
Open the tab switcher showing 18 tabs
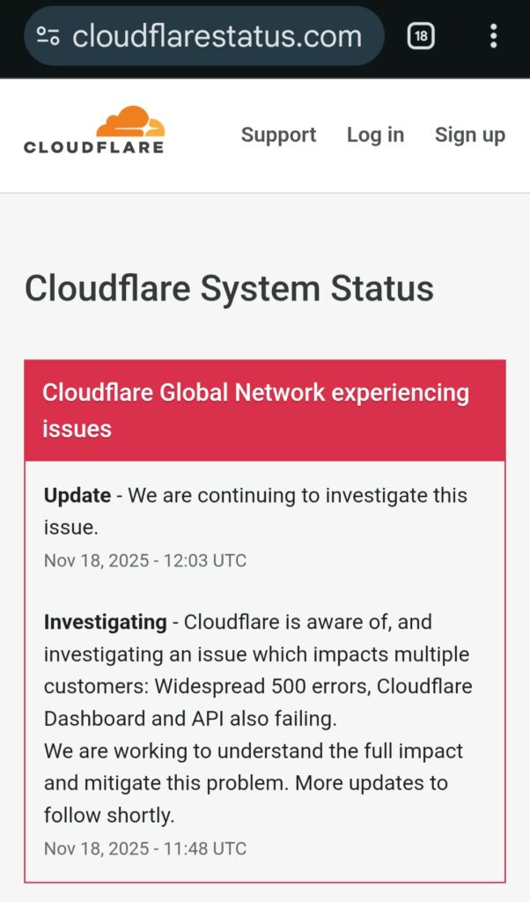click(421, 35)
